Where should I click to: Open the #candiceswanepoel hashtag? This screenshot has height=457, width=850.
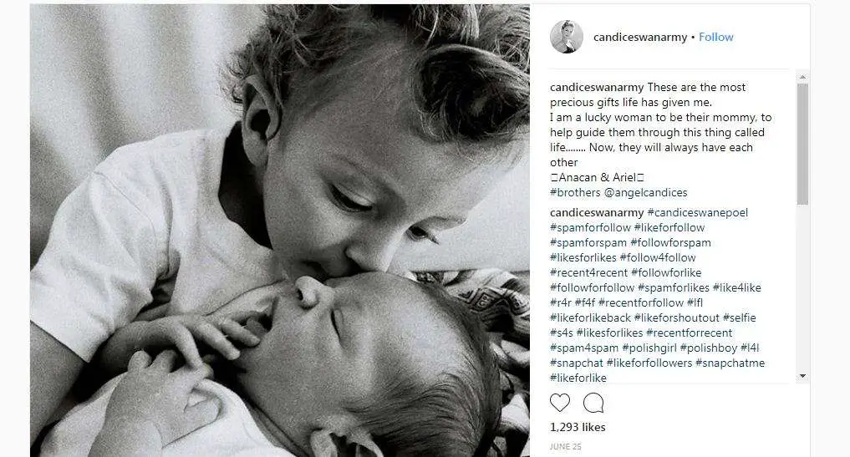click(x=698, y=212)
